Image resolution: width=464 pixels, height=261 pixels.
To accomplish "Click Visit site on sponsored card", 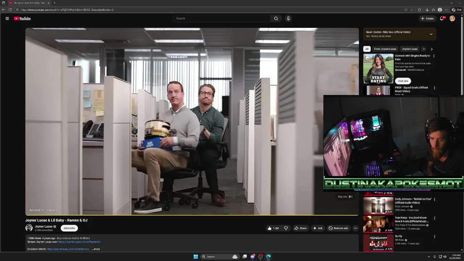I will pyautogui.click(x=403, y=81).
